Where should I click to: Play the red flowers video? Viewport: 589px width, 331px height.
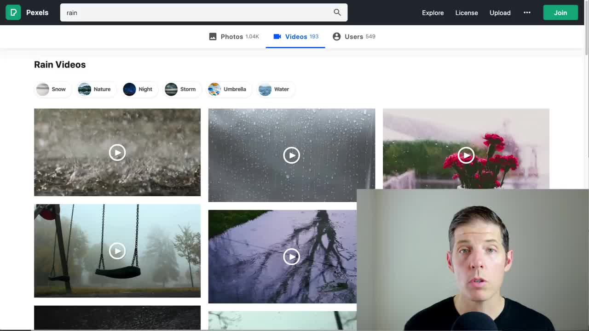coord(466,155)
